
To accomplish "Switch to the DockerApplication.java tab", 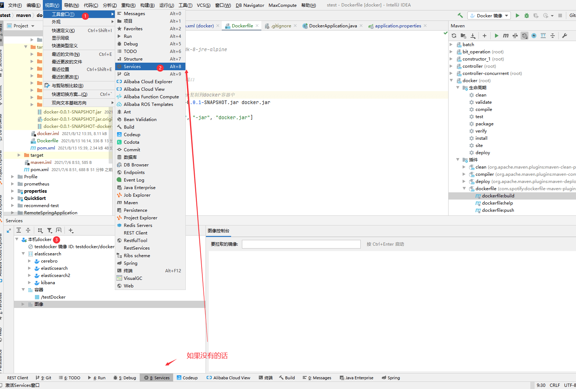I will point(333,26).
